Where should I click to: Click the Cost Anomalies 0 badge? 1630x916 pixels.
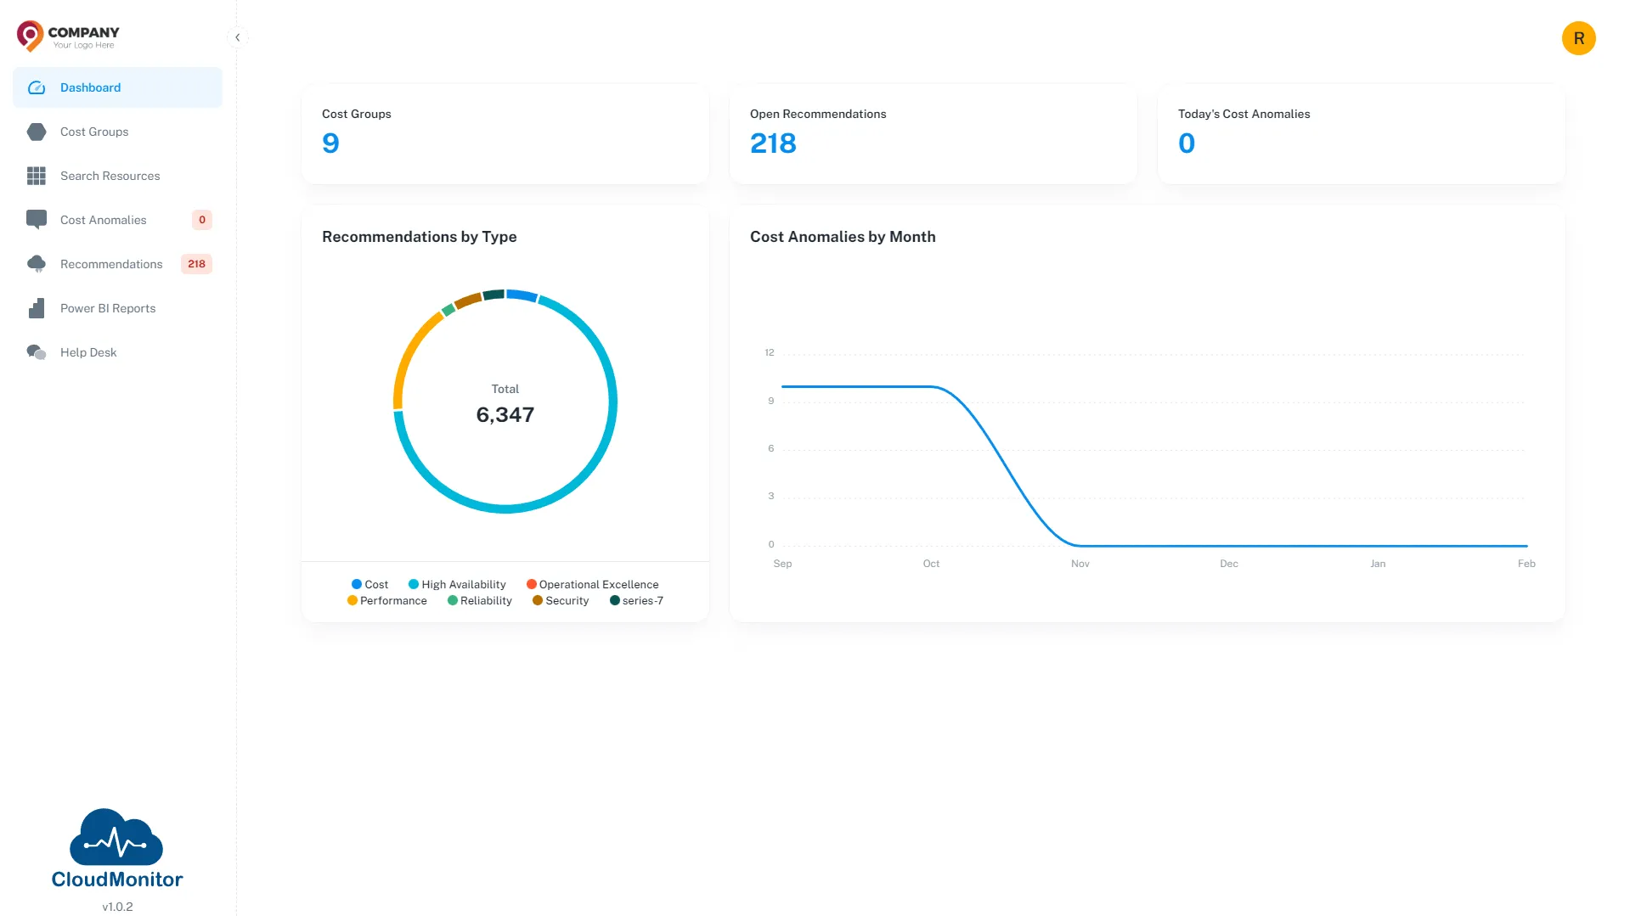202,220
